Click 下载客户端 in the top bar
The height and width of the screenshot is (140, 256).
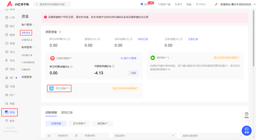[164, 5]
